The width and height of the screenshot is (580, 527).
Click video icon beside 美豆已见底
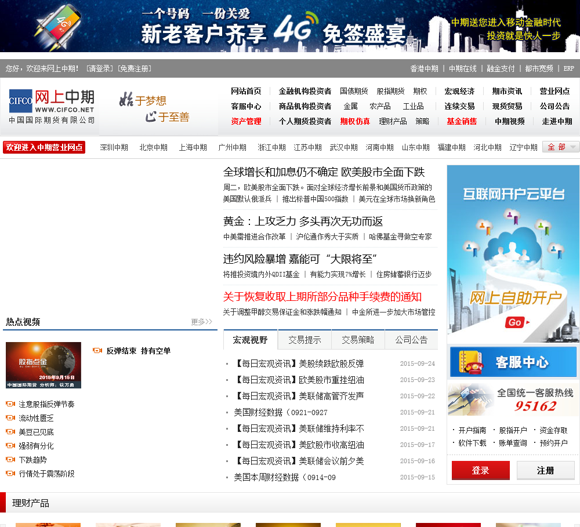tap(10, 431)
